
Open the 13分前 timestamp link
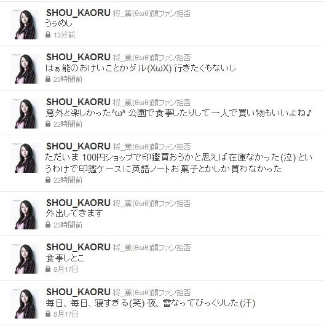[64, 35]
